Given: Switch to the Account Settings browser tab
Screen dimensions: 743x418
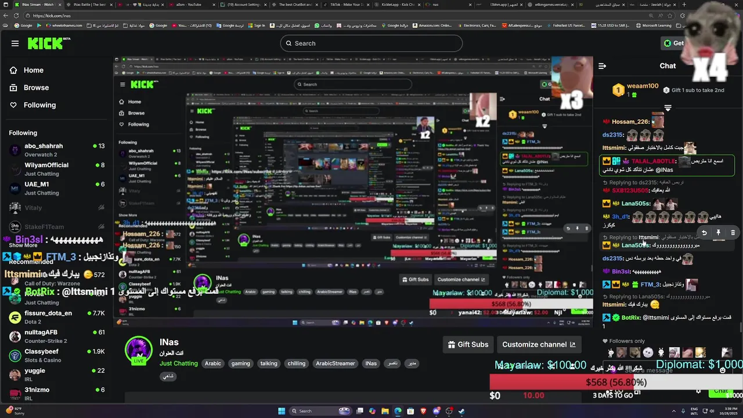Looking at the screenshot, I should (243, 5).
